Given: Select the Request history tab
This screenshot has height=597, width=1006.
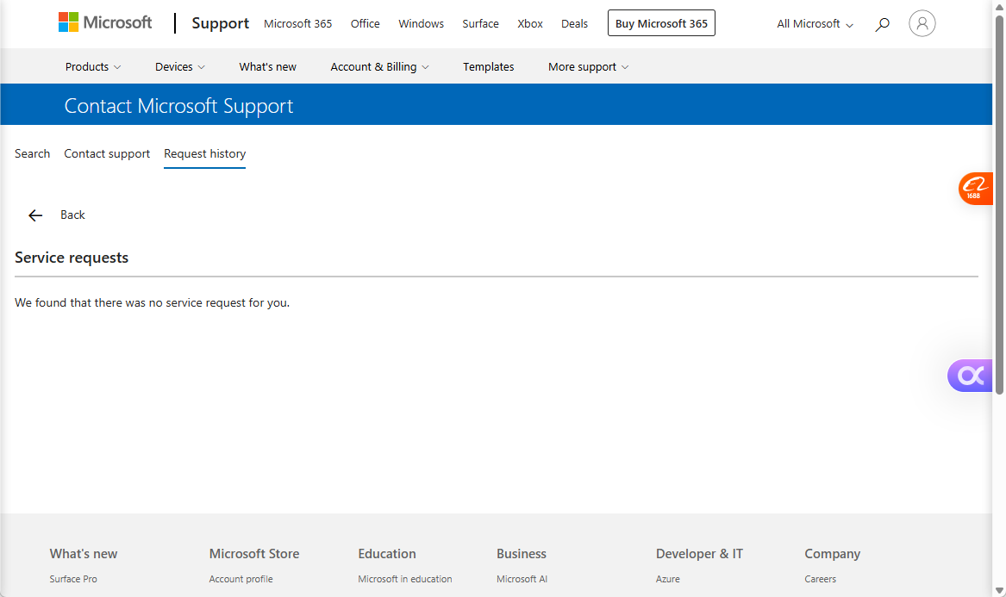Looking at the screenshot, I should click(x=204, y=154).
